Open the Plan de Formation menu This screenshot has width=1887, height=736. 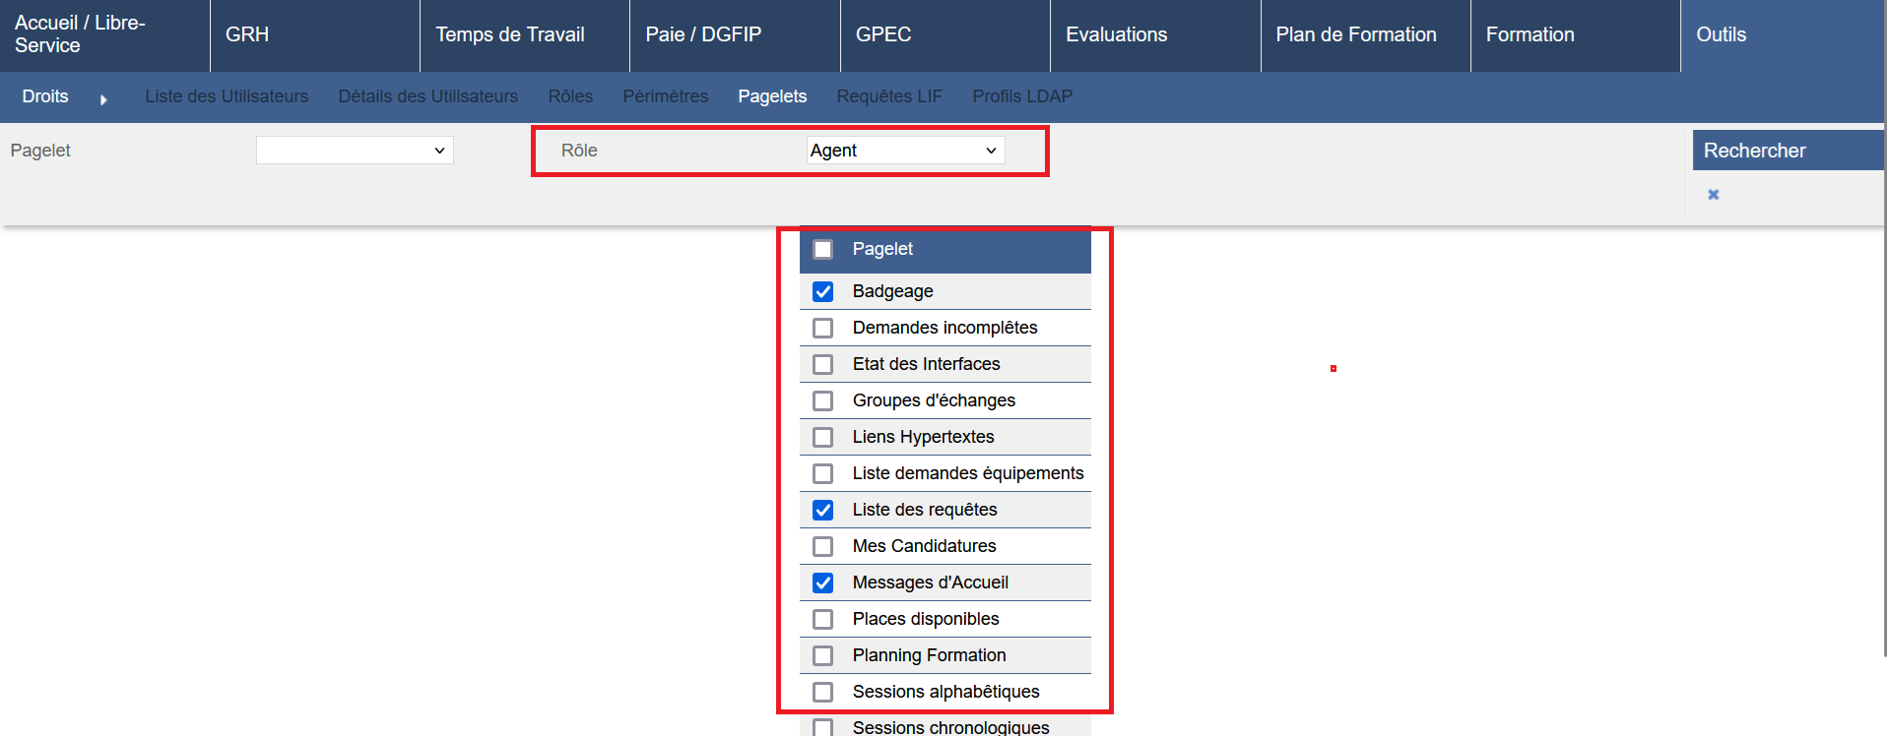click(1355, 35)
